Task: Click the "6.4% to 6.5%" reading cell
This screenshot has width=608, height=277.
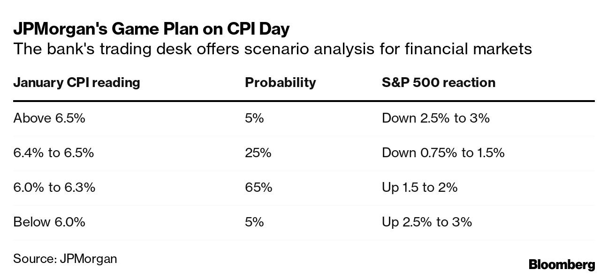Action: (x=53, y=153)
